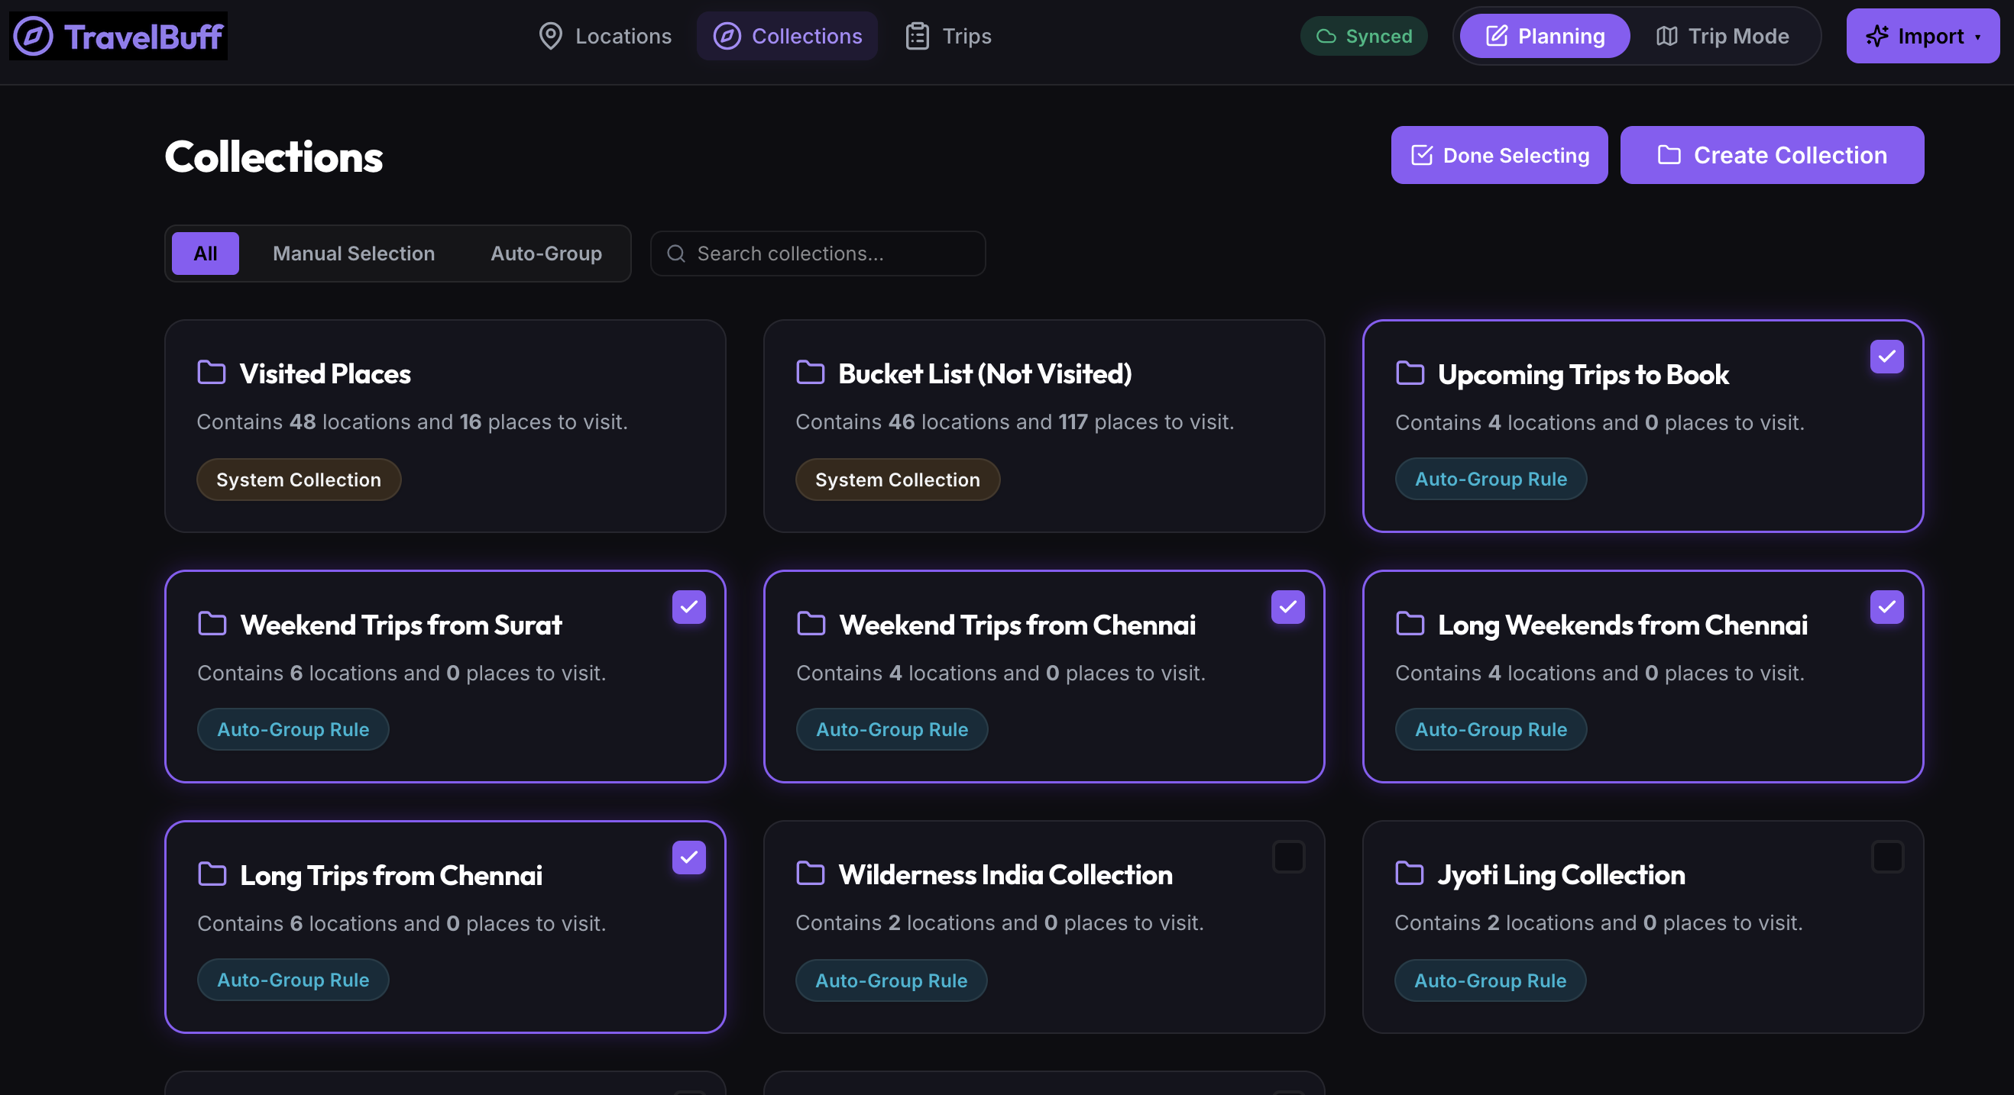The width and height of the screenshot is (2014, 1095).
Task: Switch to the Auto-Group filter tab
Action: pos(546,254)
